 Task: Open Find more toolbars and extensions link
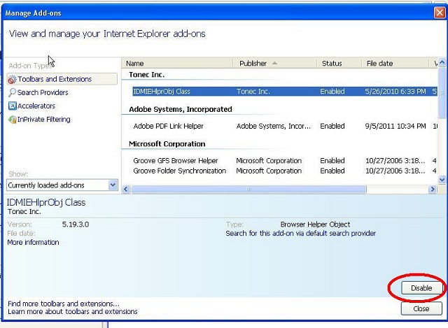pos(63,304)
